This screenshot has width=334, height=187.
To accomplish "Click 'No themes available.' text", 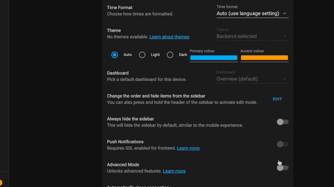I will 127,37.
